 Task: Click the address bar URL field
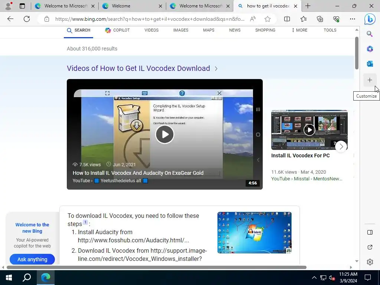150,19
